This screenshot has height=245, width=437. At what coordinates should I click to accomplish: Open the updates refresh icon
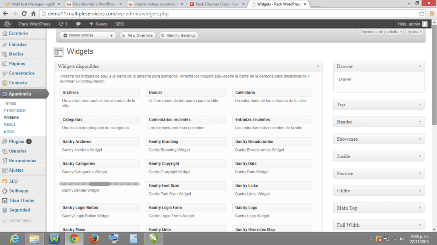tap(61, 24)
